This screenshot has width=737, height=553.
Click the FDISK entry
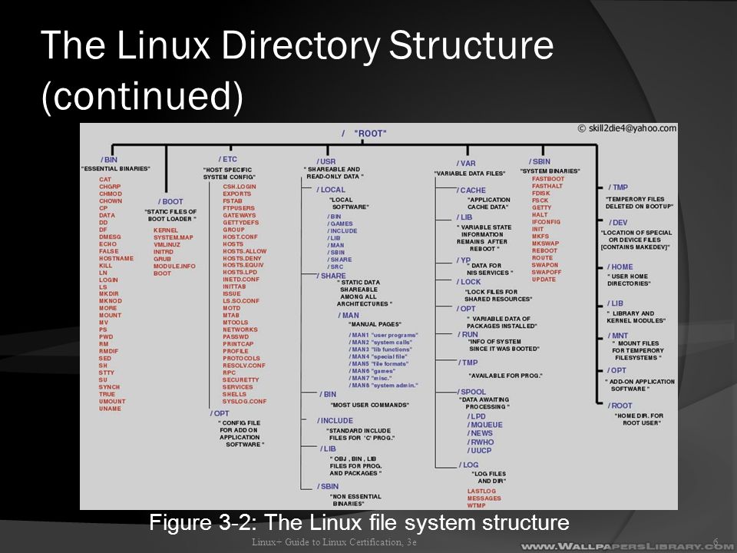coord(541,194)
